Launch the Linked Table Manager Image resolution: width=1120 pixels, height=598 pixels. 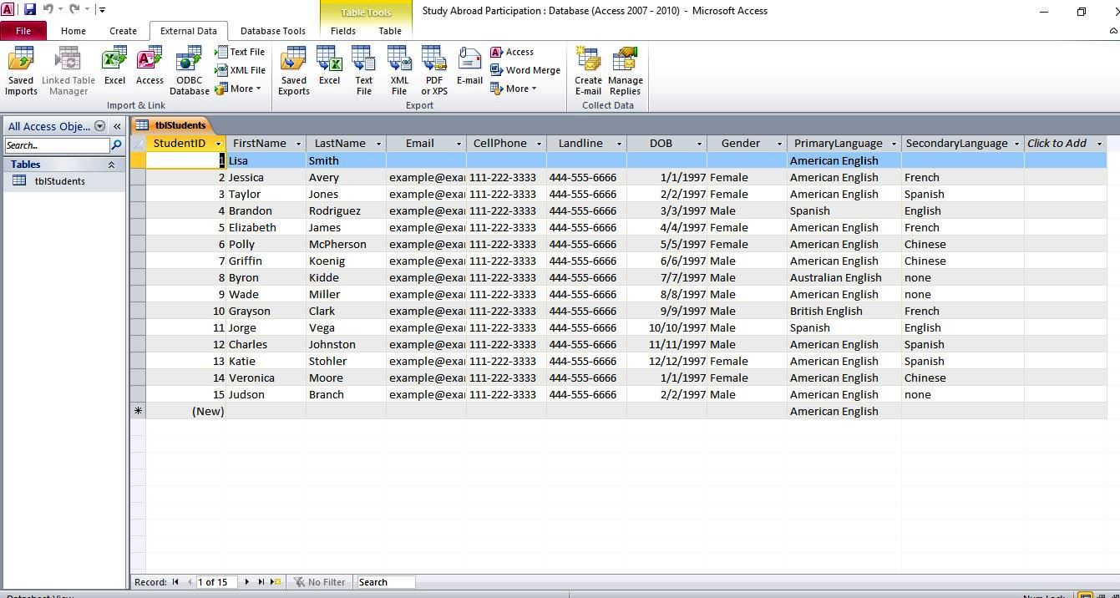(x=68, y=71)
